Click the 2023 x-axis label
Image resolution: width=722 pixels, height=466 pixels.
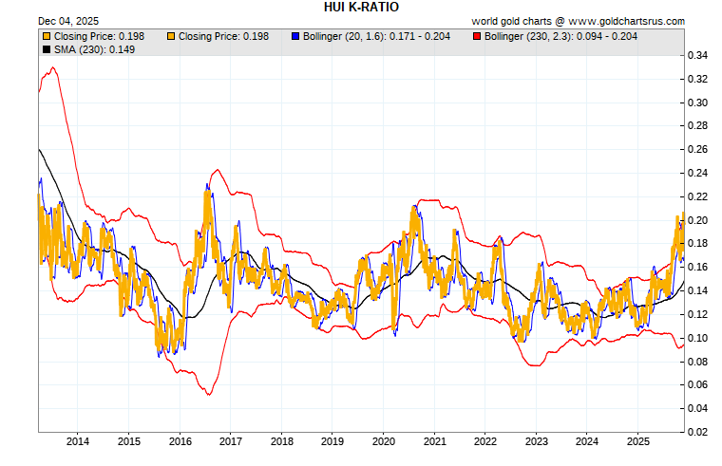click(x=537, y=441)
